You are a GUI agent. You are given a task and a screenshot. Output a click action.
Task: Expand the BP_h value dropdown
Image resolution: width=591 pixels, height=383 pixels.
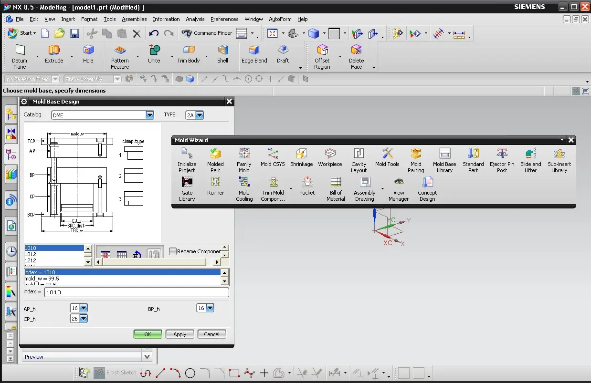click(x=210, y=308)
